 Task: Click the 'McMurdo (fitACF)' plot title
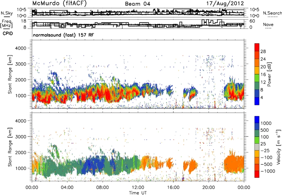pos(59,4)
